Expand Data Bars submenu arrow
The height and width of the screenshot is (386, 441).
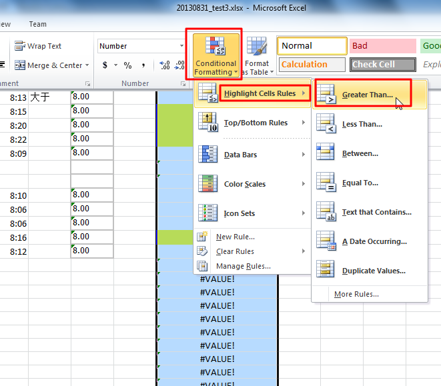(x=304, y=155)
